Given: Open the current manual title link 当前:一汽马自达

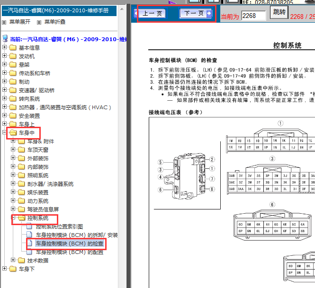Looking at the screenshot, I should click(68, 39).
